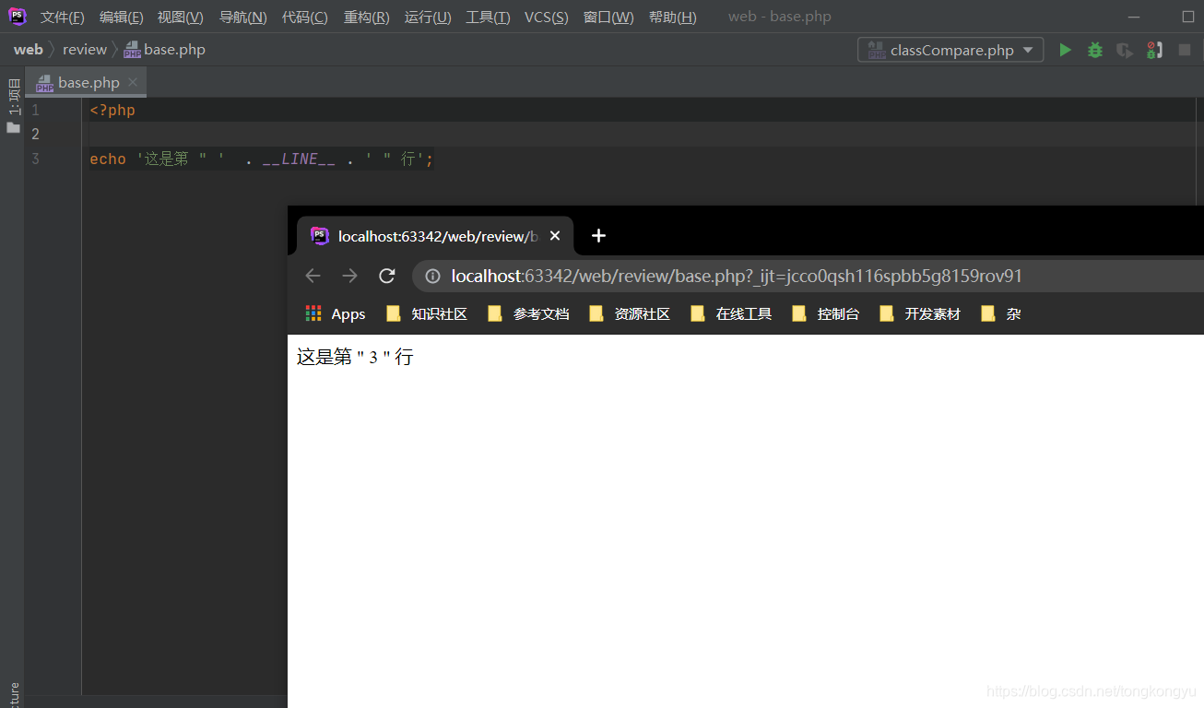
Task: Click the folder icon in left stripe
Action: point(13,127)
